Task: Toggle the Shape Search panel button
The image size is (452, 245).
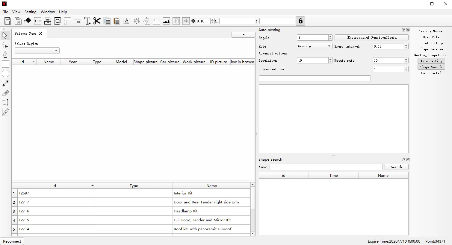Action: pyautogui.click(x=431, y=67)
